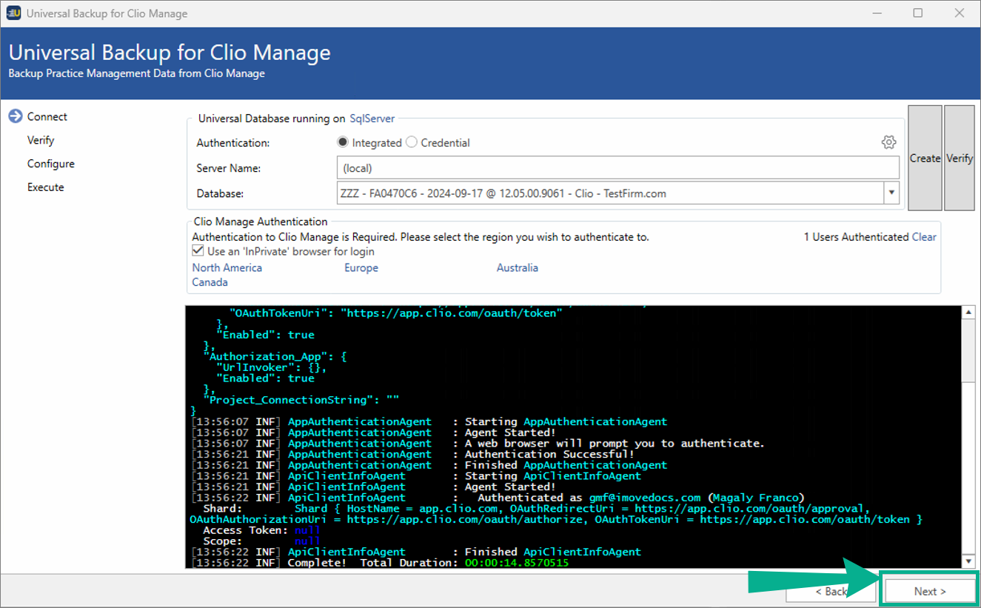Viewport: 981px width, 608px height.
Task: Click the < Back button
Action: (831, 591)
